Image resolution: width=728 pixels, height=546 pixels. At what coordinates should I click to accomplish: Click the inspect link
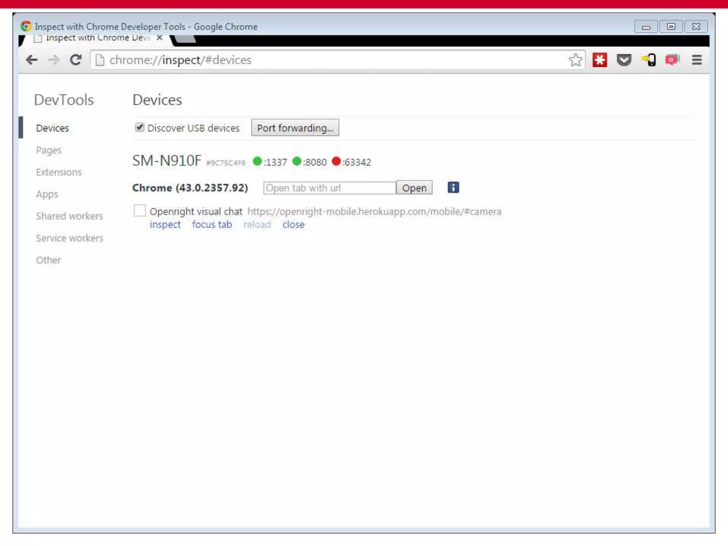[165, 225]
